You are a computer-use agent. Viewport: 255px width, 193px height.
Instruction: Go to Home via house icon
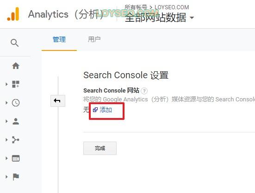[x=16, y=66]
